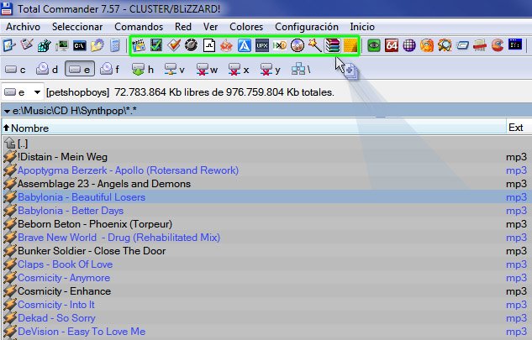532x340 pixels.
Task: Click the dark blue console window icon
Action: point(515,45)
